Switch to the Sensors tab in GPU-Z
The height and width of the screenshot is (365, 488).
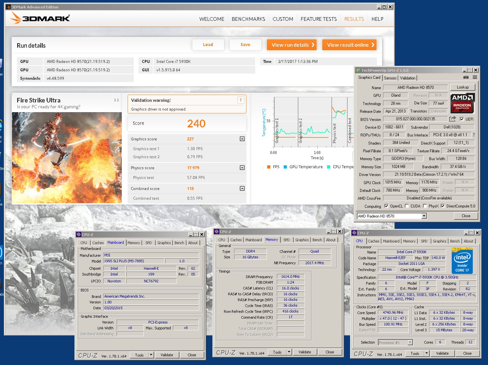click(390, 78)
